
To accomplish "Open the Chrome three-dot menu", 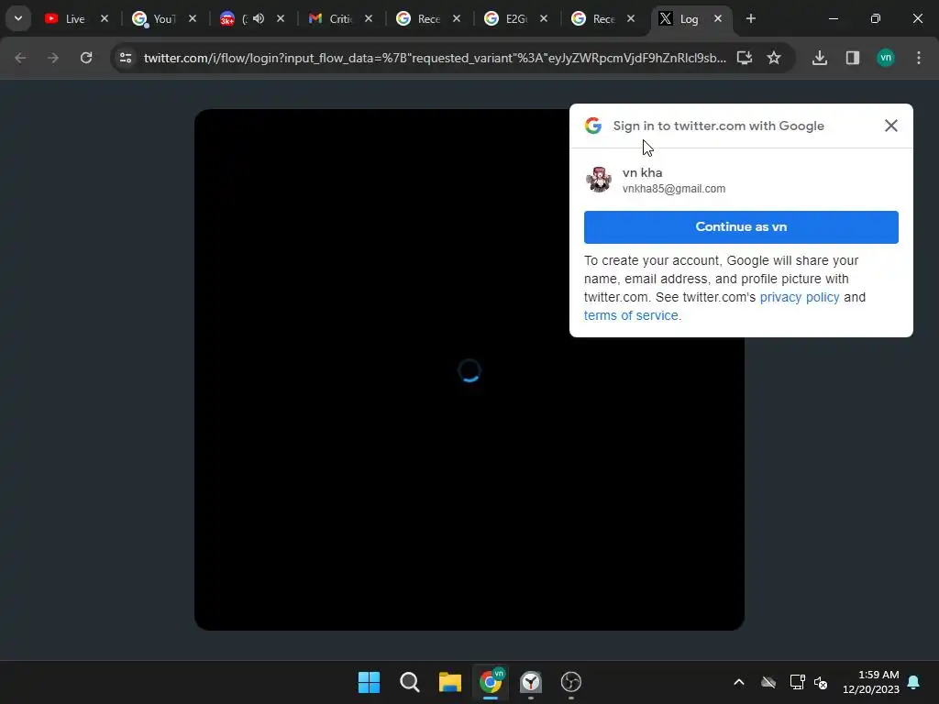I will pos(919,58).
